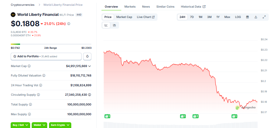Switch to the Markets tab
The width and height of the screenshot is (276, 128).
point(130,7)
